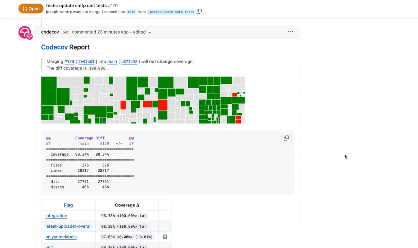The width and height of the screenshot is (418, 248).
Task: Click the Open pull request status badge
Action: (x=31, y=9)
